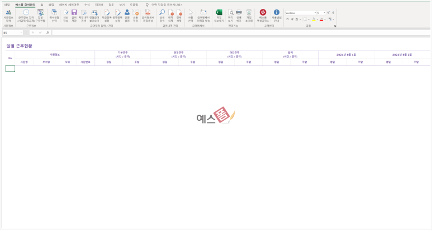Increase font size button
This screenshot has height=230, width=432.
coord(328,13)
